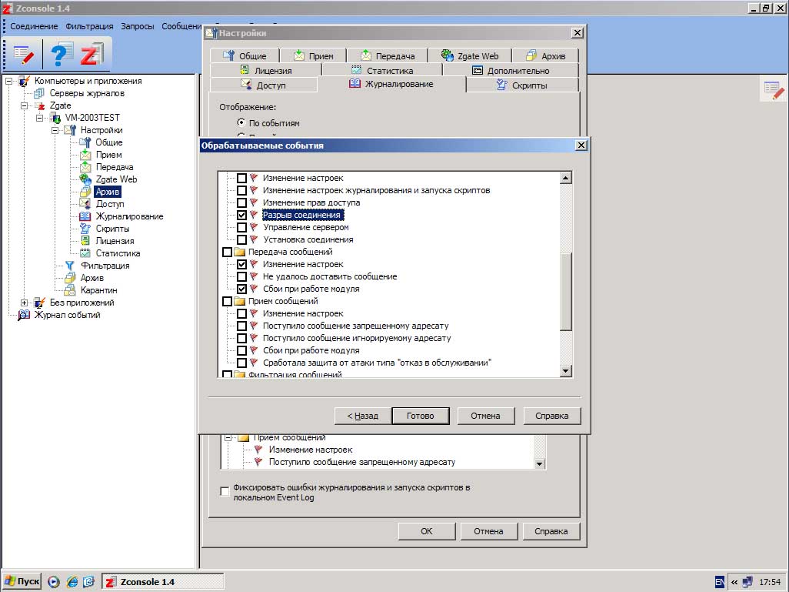Expand the Без приложений tree node
Screen dimensions: 789x592
click(24, 303)
